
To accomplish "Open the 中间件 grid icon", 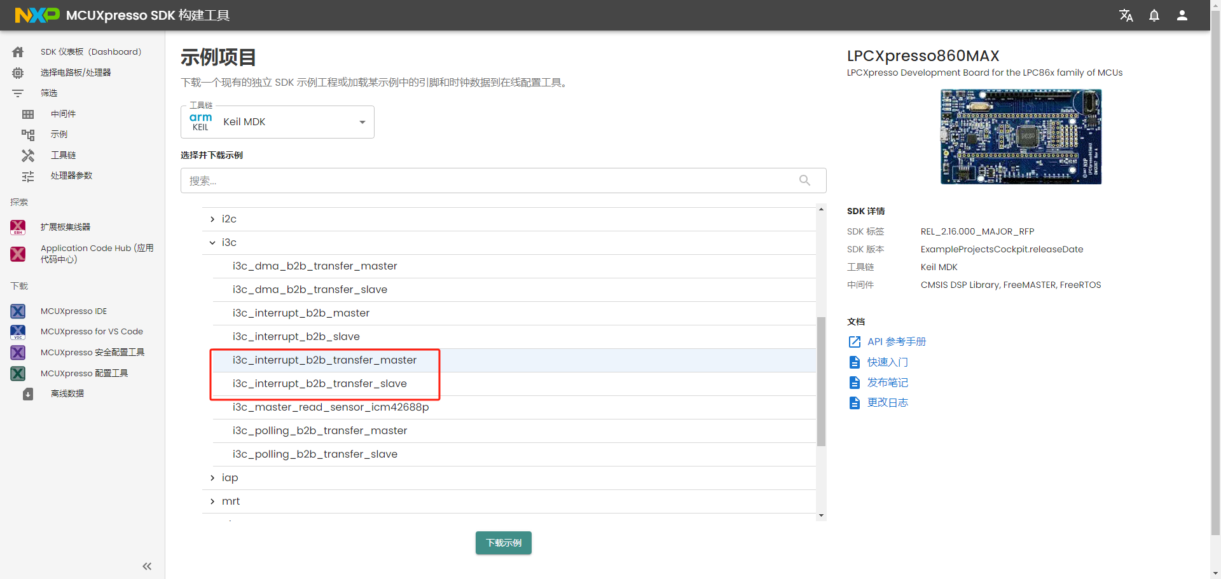I will pos(28,114).
